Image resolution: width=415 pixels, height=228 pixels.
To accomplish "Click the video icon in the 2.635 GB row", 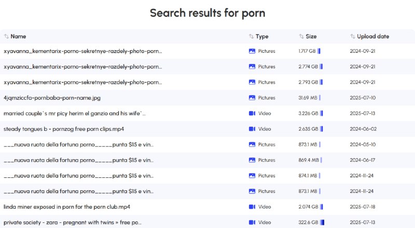I will pyautogui.click(x=252, y=129).
